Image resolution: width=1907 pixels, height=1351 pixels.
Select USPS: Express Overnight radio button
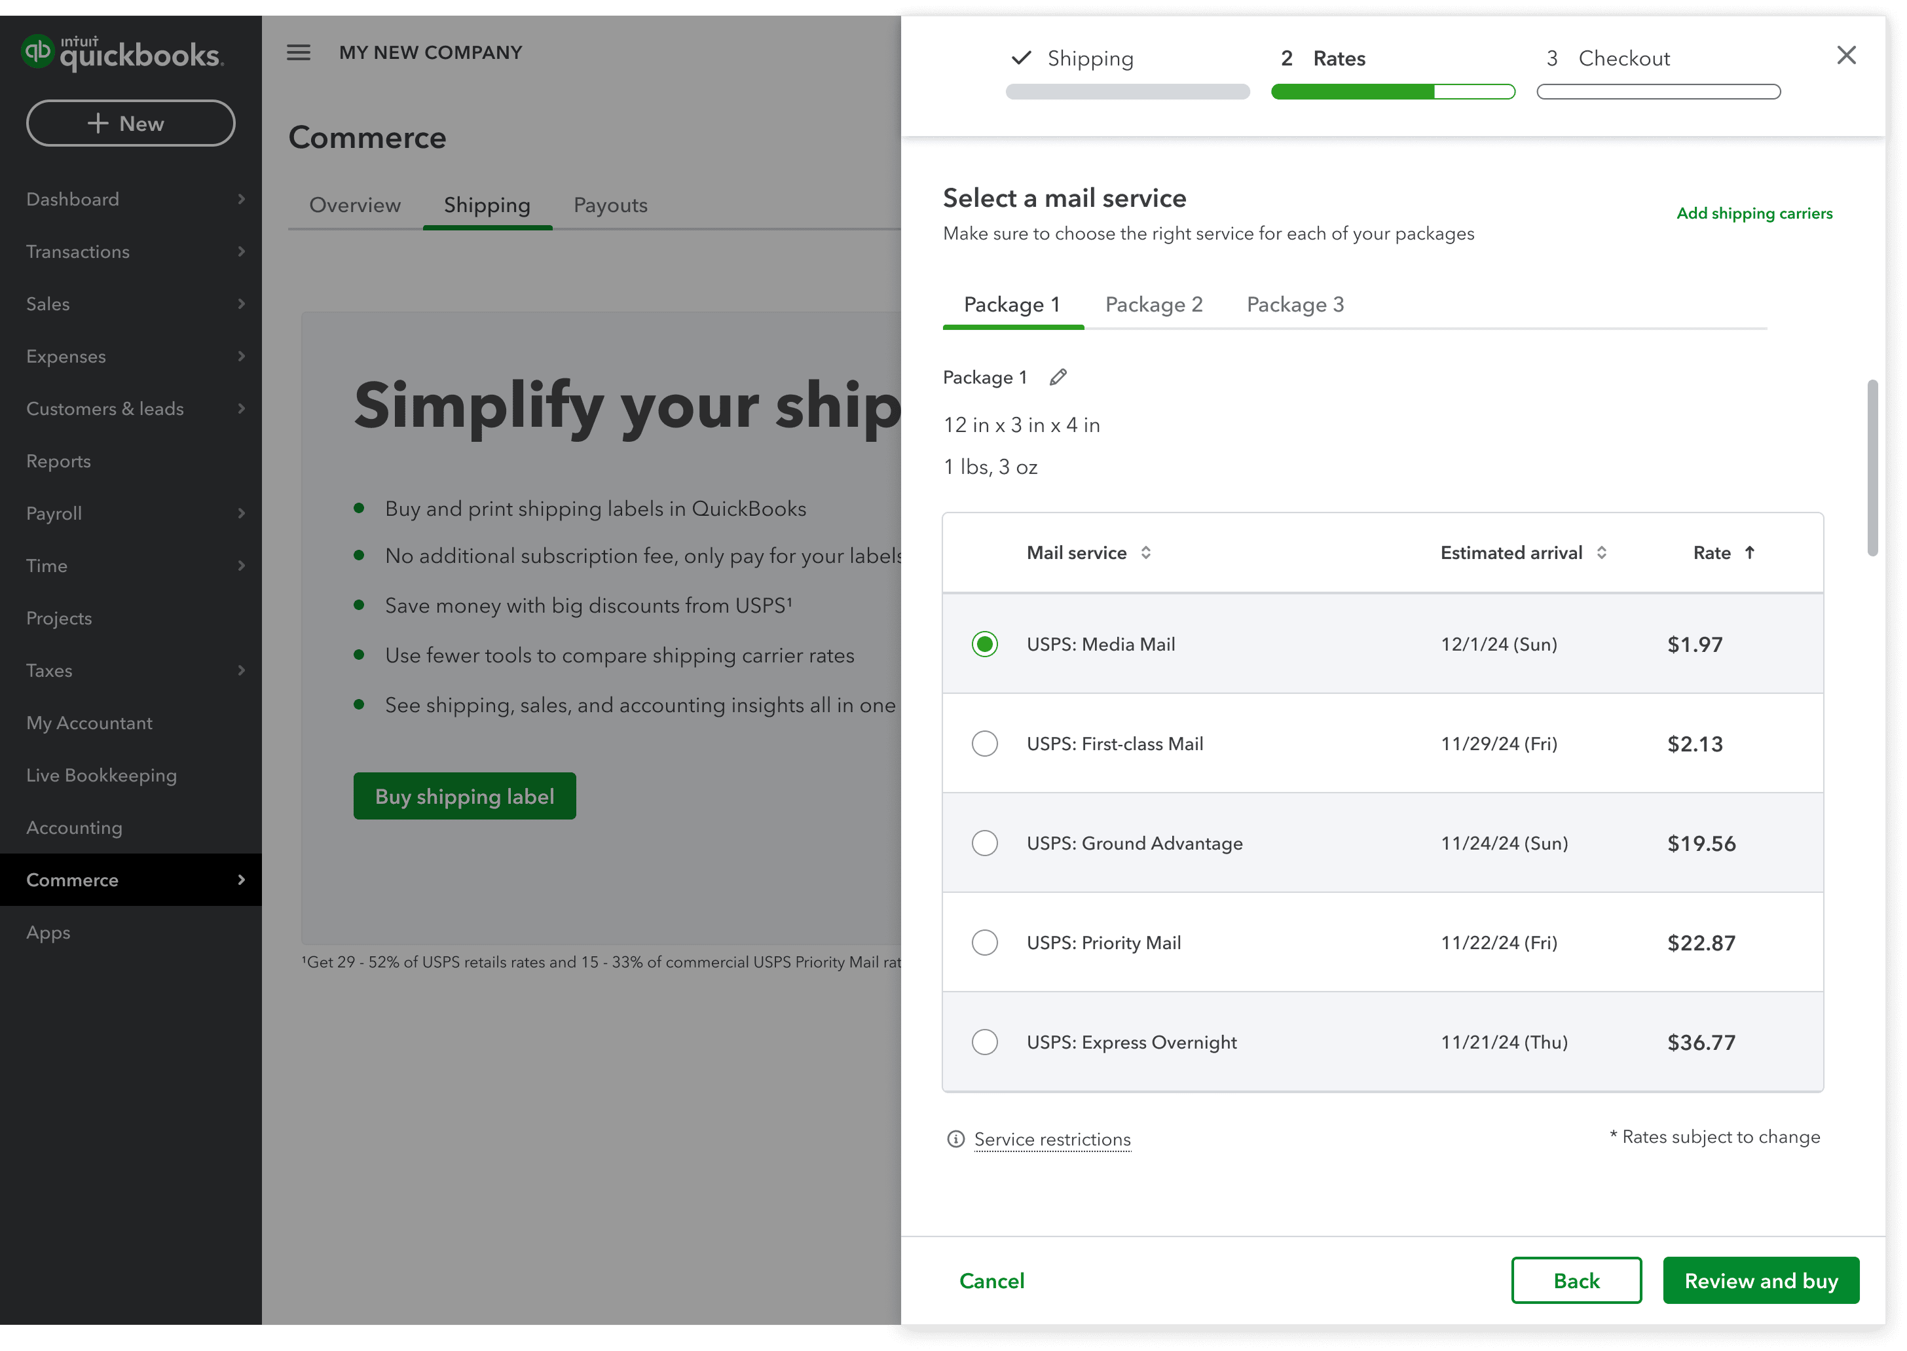(985, 1041)
